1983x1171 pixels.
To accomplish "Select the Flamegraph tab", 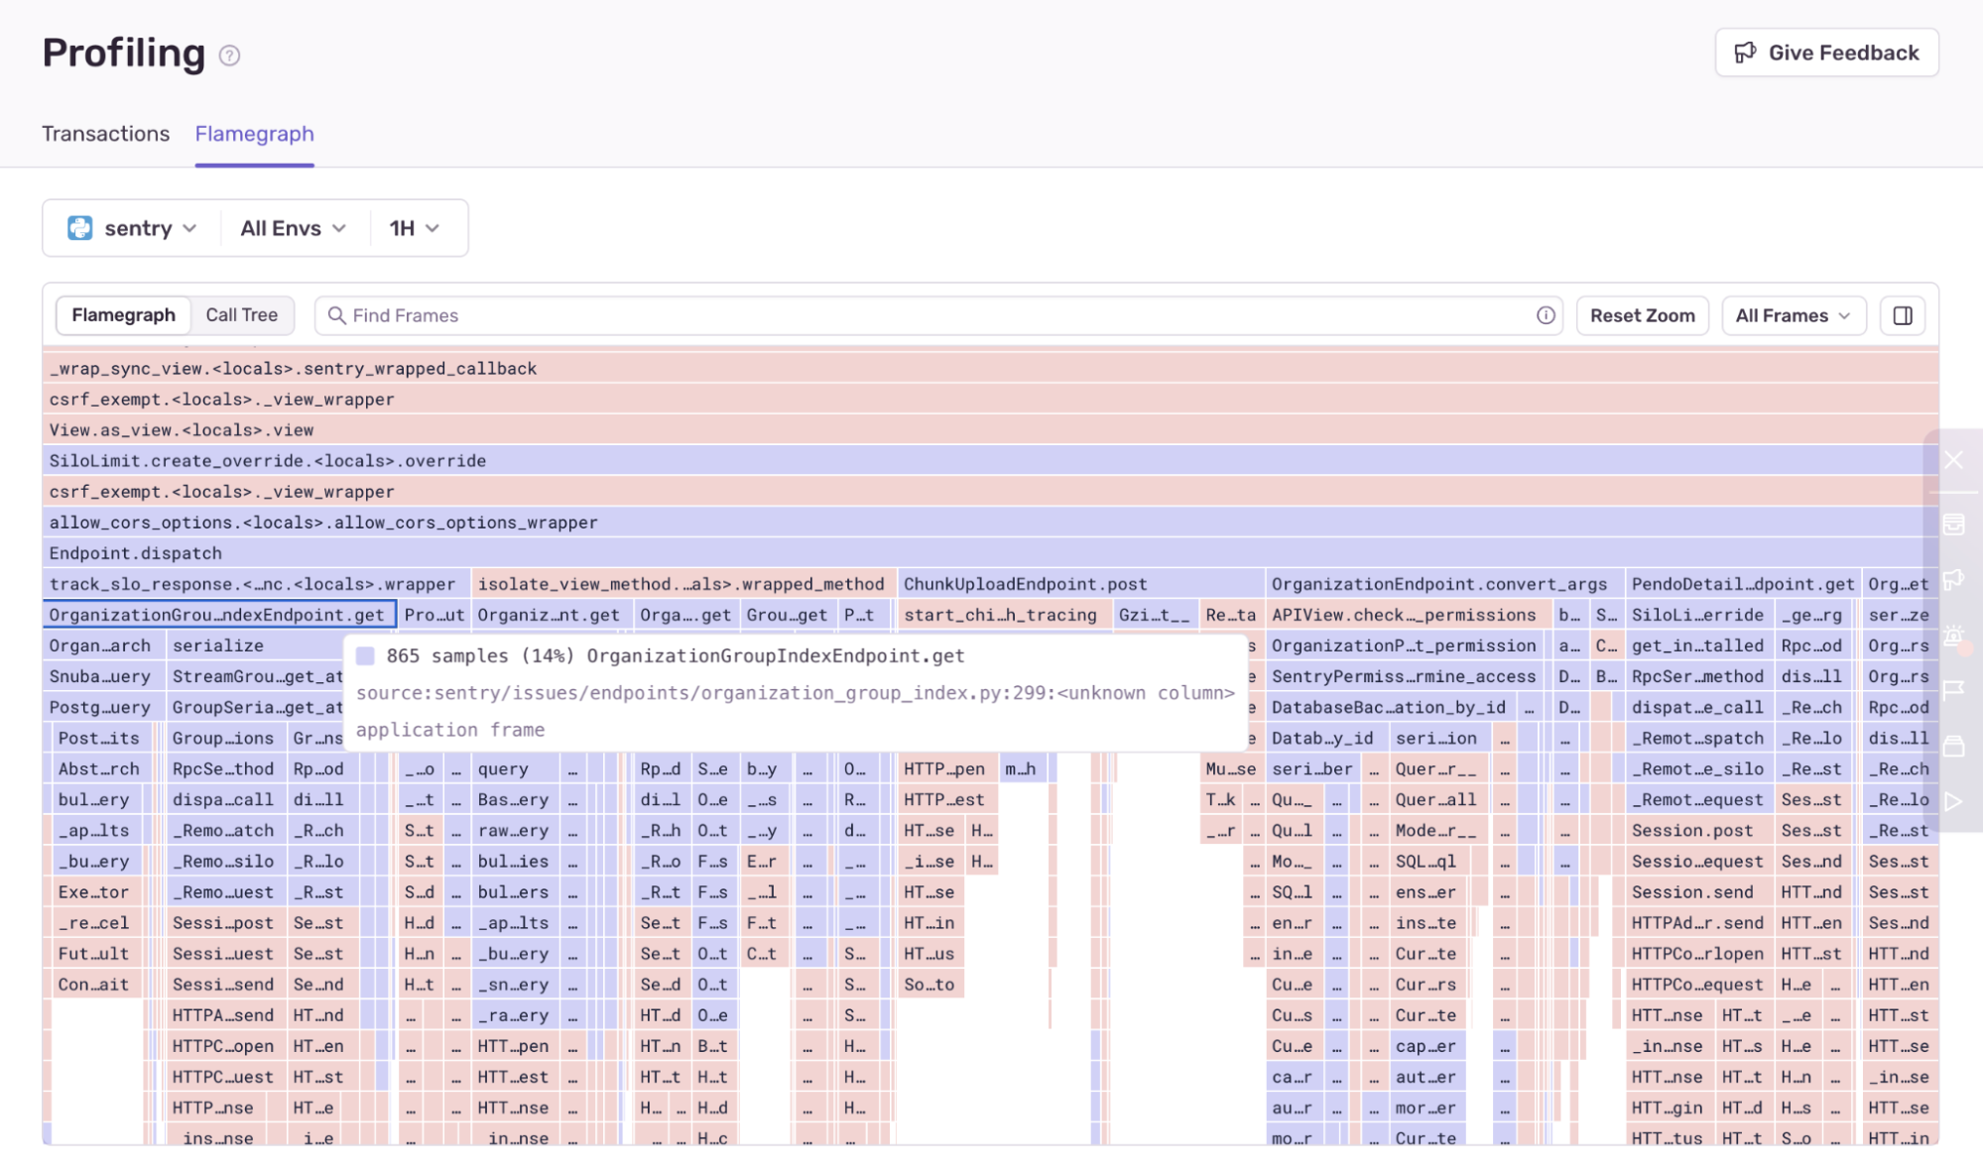I will tap(254, 133).
